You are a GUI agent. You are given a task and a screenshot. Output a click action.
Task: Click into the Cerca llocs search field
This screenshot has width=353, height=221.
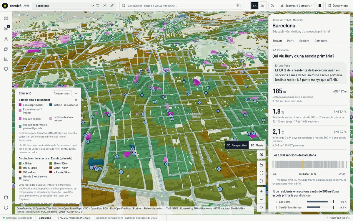click(181, 6)
